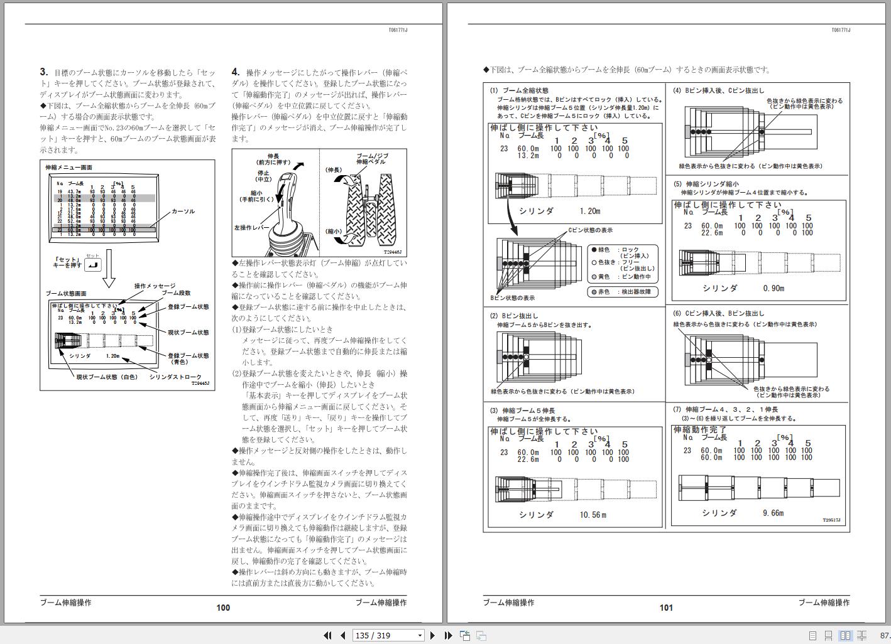
Task: Click the 伸縮動作完了 message in panel 7
Action: [700, 429]
